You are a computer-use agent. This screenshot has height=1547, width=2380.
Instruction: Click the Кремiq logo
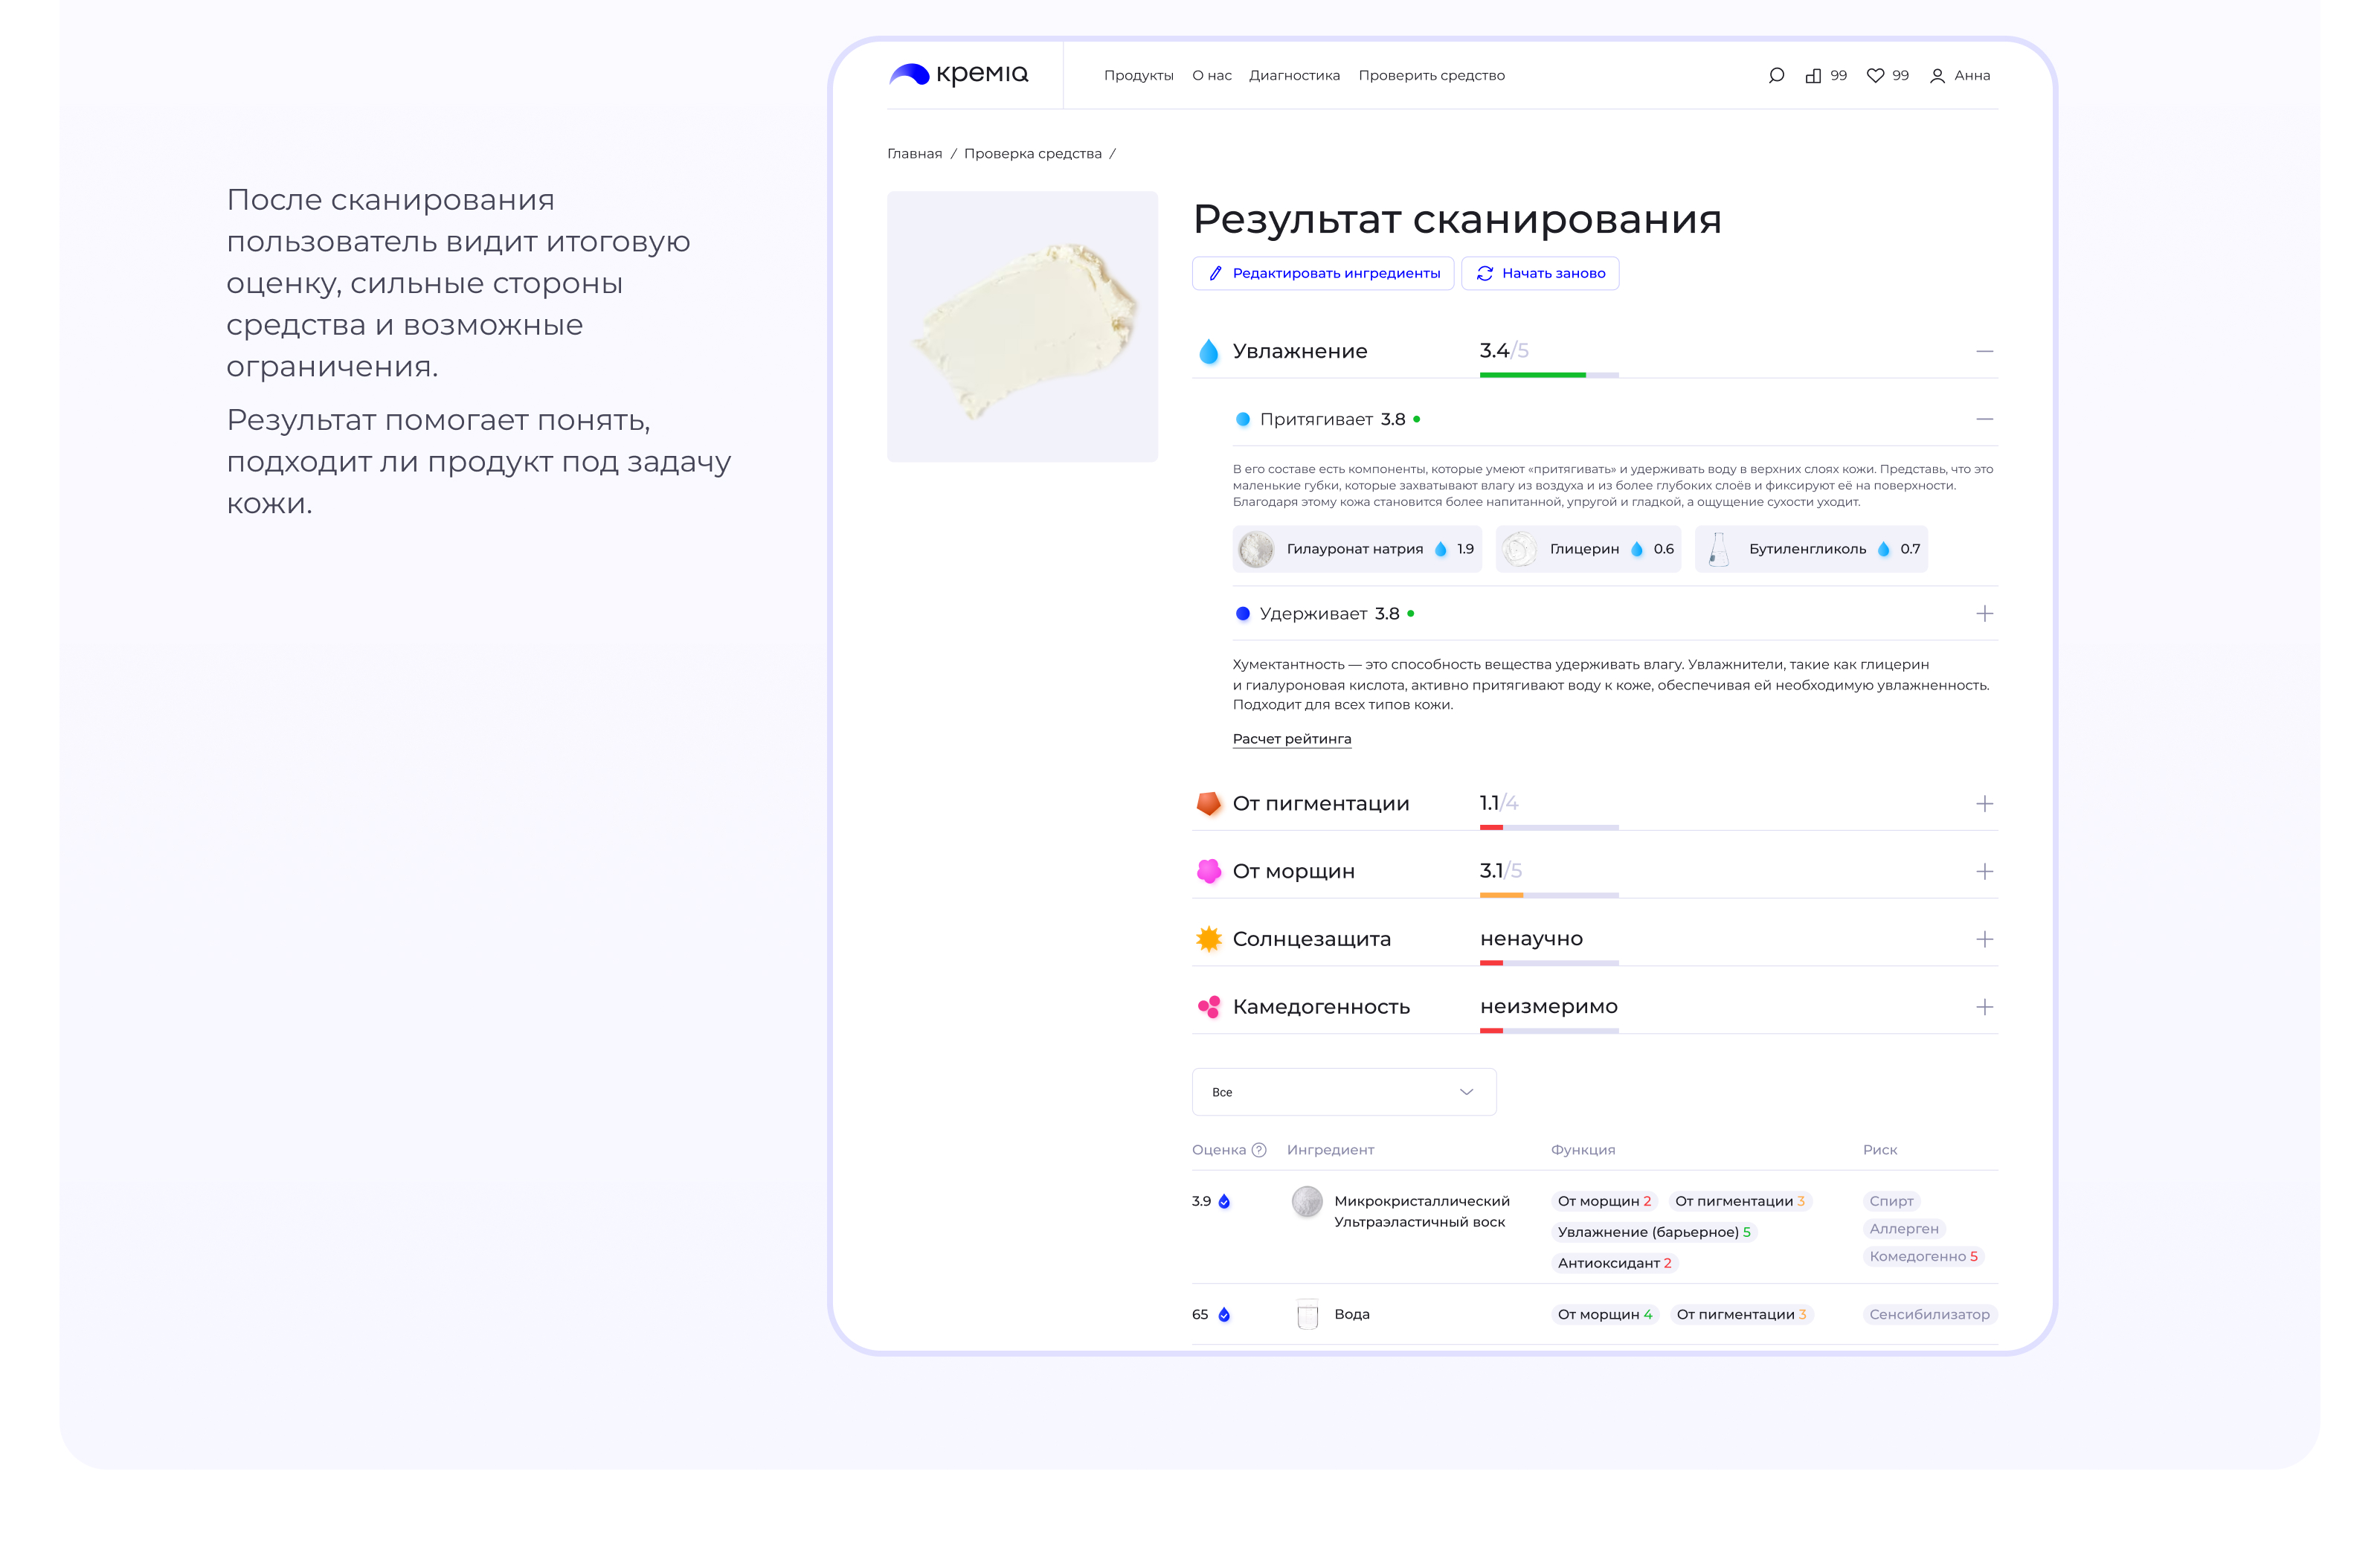coord(957,74)
